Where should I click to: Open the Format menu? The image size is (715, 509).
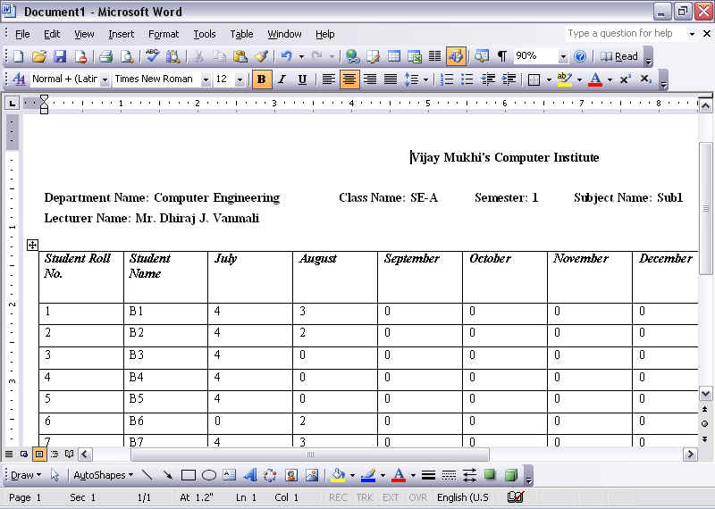(x=164, y=34)
